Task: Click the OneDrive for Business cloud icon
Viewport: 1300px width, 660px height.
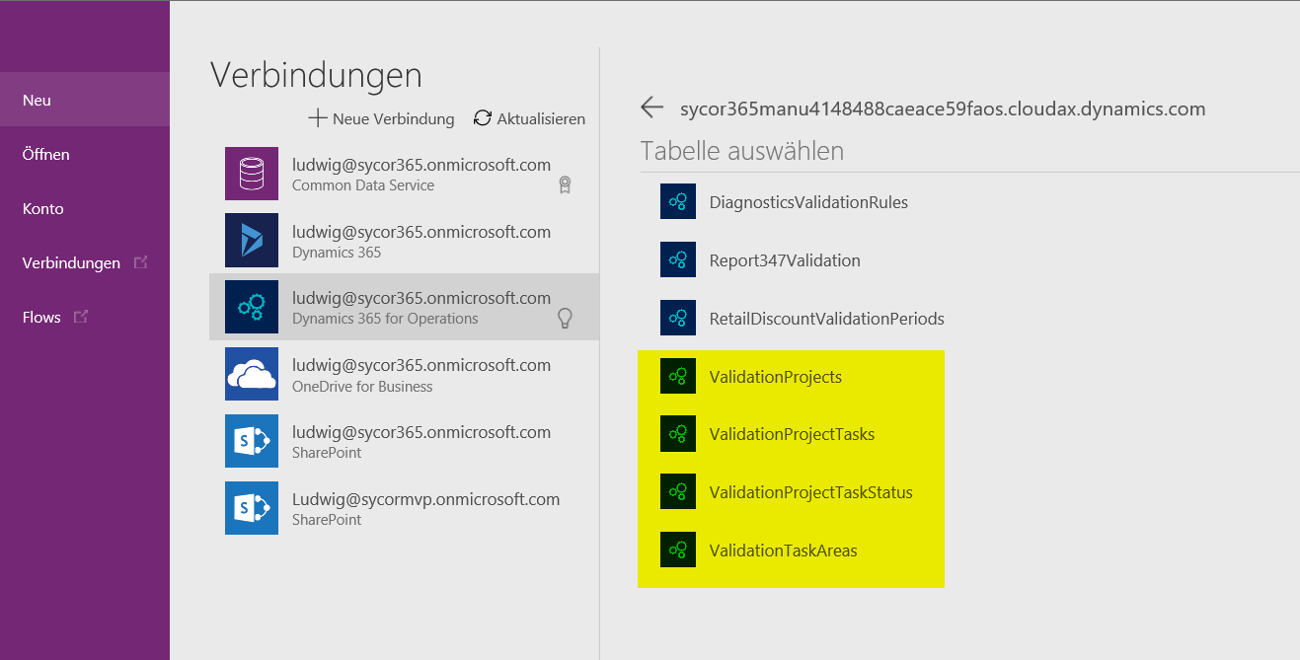Action: click(x=252, y=374)
